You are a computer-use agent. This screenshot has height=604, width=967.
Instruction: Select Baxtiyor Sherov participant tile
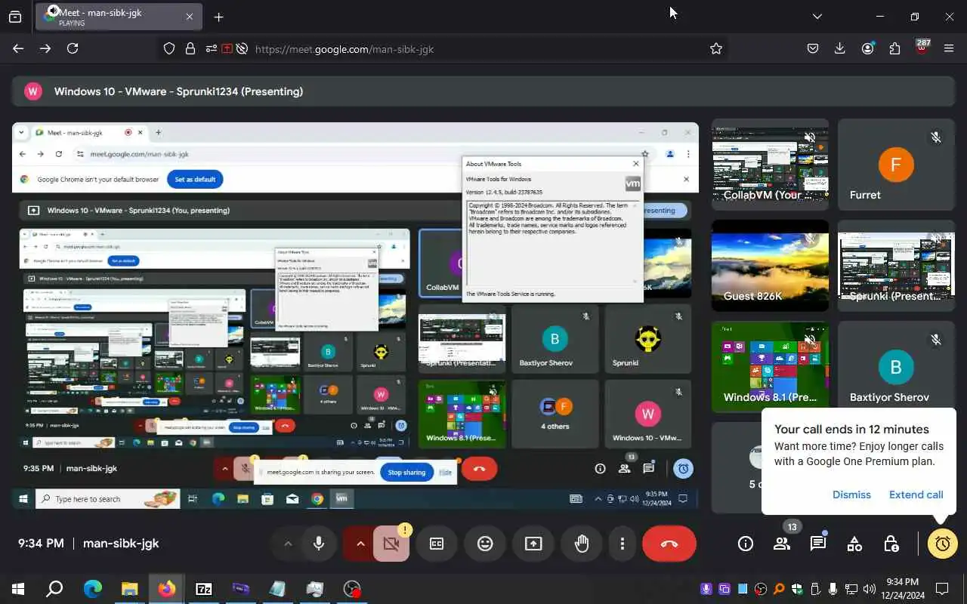point(896,367)
